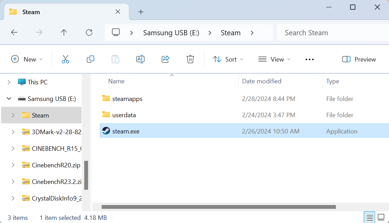Click the This PC monitor icon

[22, 82]
